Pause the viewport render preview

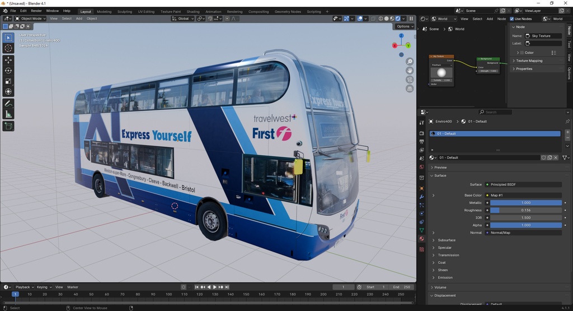[411, 18]
